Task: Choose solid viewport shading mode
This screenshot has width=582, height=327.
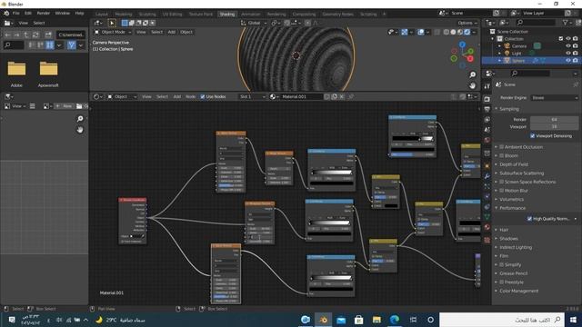Action: (453, 33)
